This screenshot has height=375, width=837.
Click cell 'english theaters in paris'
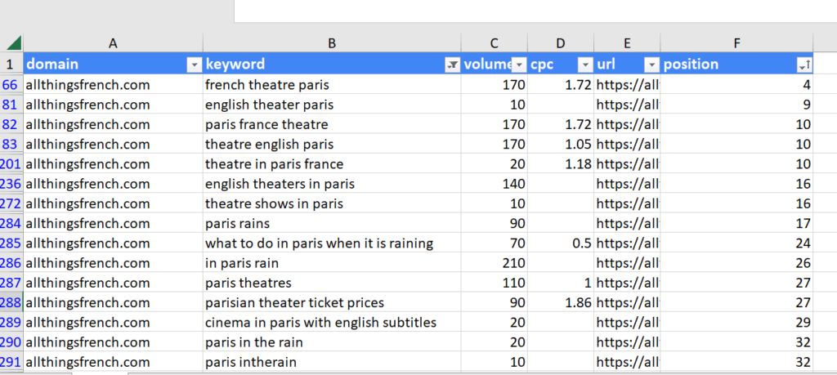pos(332,184)
